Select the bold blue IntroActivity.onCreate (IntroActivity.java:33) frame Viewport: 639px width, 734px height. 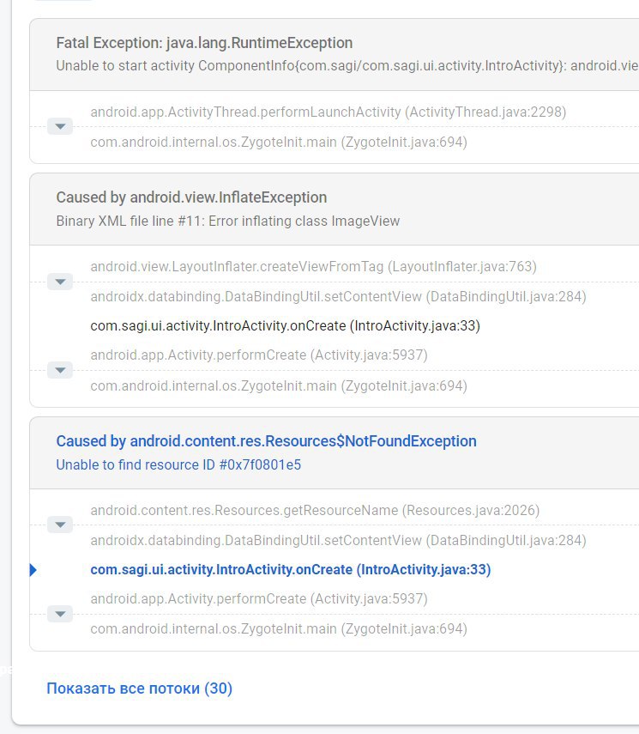pos(291,570)
